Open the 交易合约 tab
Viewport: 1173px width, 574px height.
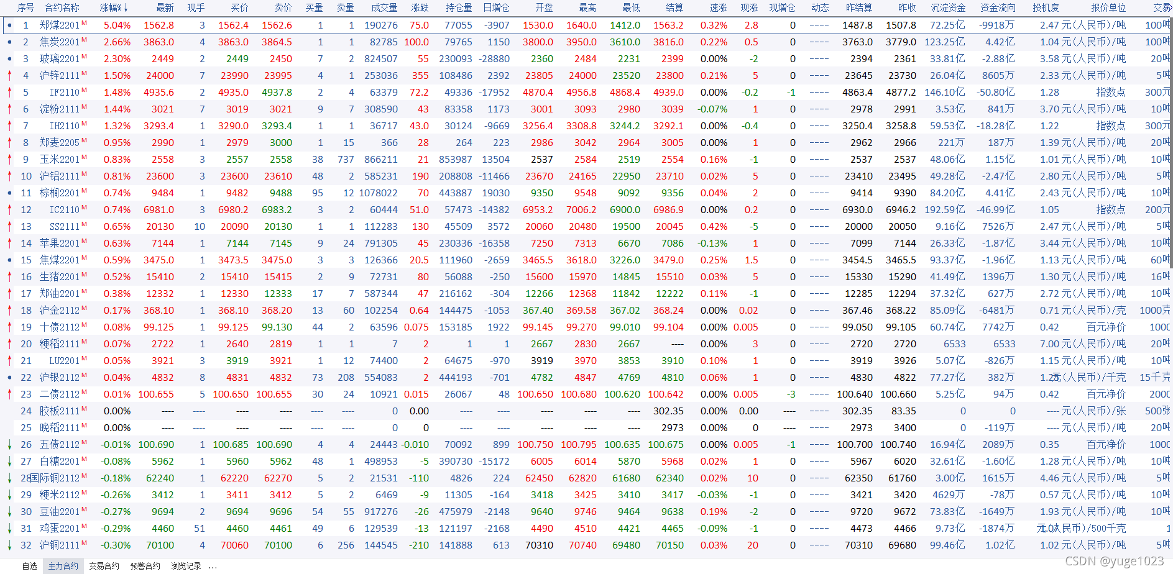104,566
